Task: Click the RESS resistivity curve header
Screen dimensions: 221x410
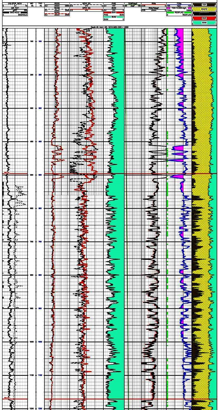Action: (57, 3)
